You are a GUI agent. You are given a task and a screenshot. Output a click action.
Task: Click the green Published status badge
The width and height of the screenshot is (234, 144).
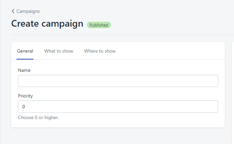[x=99, y=25]
